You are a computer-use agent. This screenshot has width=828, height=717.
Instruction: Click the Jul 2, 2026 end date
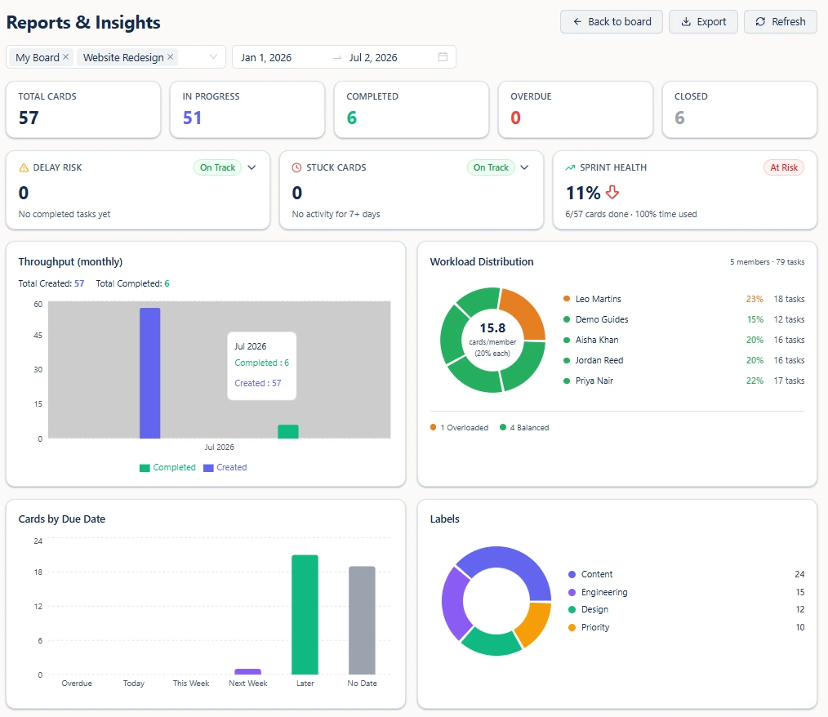click(373, 57)
